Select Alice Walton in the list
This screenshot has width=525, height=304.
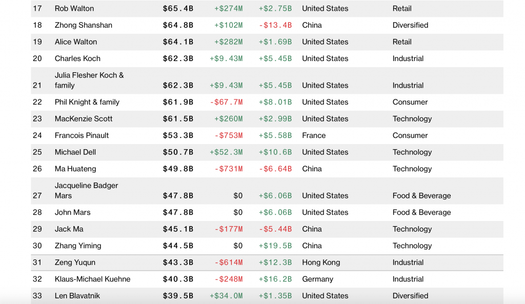[76, 42]
